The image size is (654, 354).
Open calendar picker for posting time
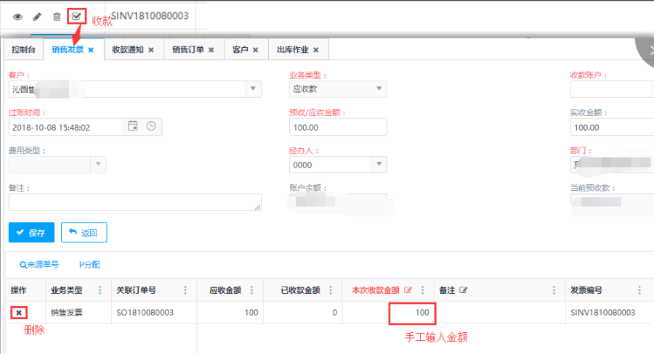(133, 126)
